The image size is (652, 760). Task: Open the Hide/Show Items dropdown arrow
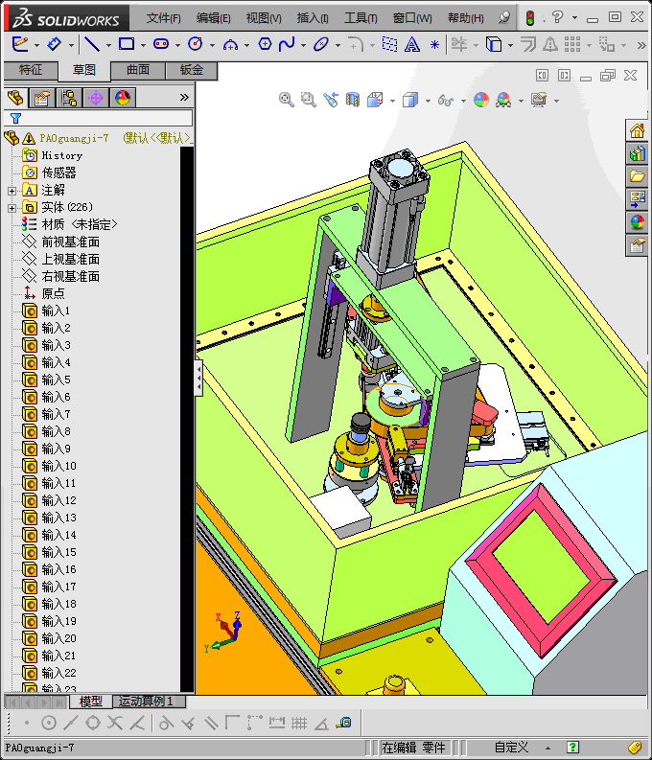click(463, 101)
